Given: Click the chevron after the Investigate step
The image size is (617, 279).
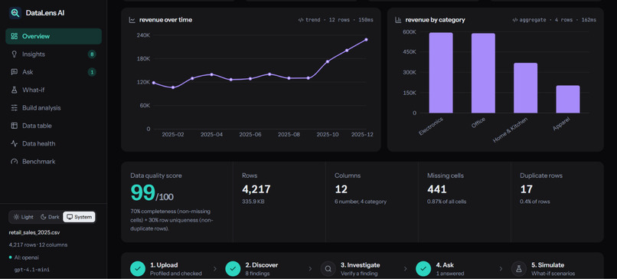Looking at the screenshot, I should (x=405, y=269).
